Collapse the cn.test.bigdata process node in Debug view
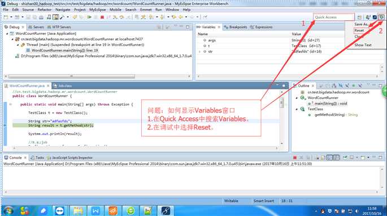 pos(12,39)
